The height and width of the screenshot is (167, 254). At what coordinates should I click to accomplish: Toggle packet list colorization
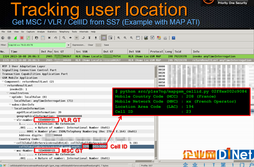[104, 38]
